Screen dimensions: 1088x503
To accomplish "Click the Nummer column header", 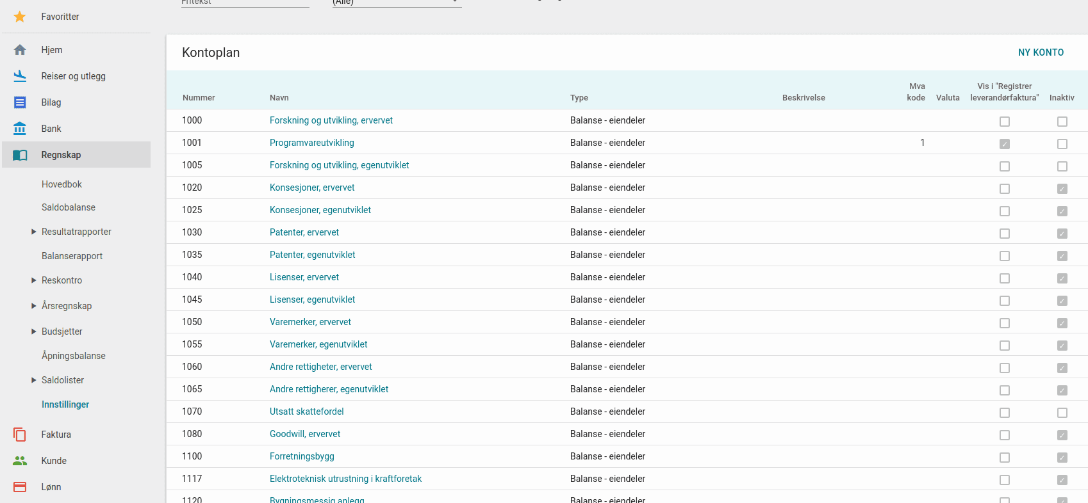I will (x=199, y=98).
